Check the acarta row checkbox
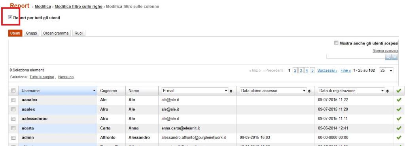405x146 pixels. [13, 128]
